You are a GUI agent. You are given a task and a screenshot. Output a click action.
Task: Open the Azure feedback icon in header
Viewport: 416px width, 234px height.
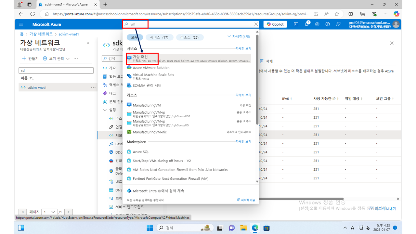pyautogui.click(x=338, y=24)
